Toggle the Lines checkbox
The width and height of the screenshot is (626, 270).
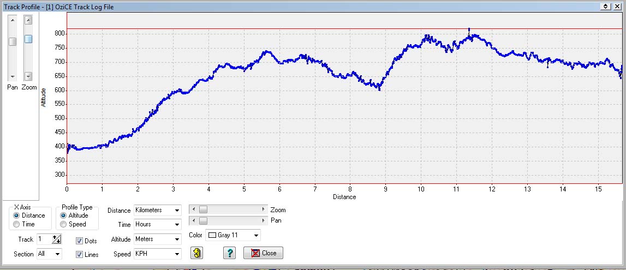pos(80,254)
